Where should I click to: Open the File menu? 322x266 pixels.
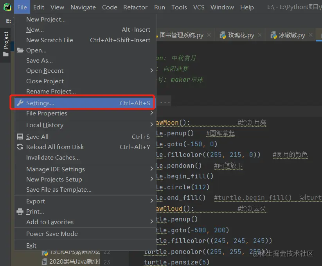[22, 7]
